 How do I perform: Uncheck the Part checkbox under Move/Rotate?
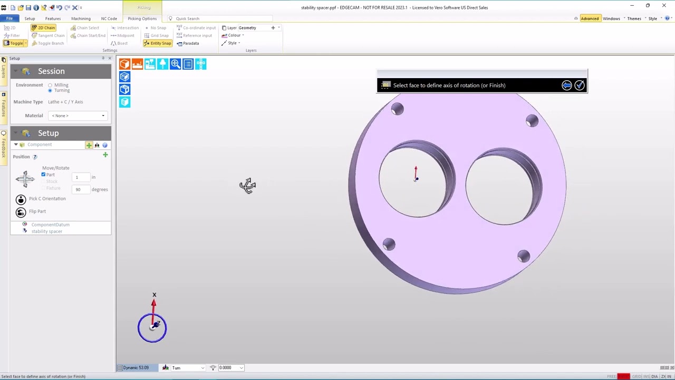(43, 174)
